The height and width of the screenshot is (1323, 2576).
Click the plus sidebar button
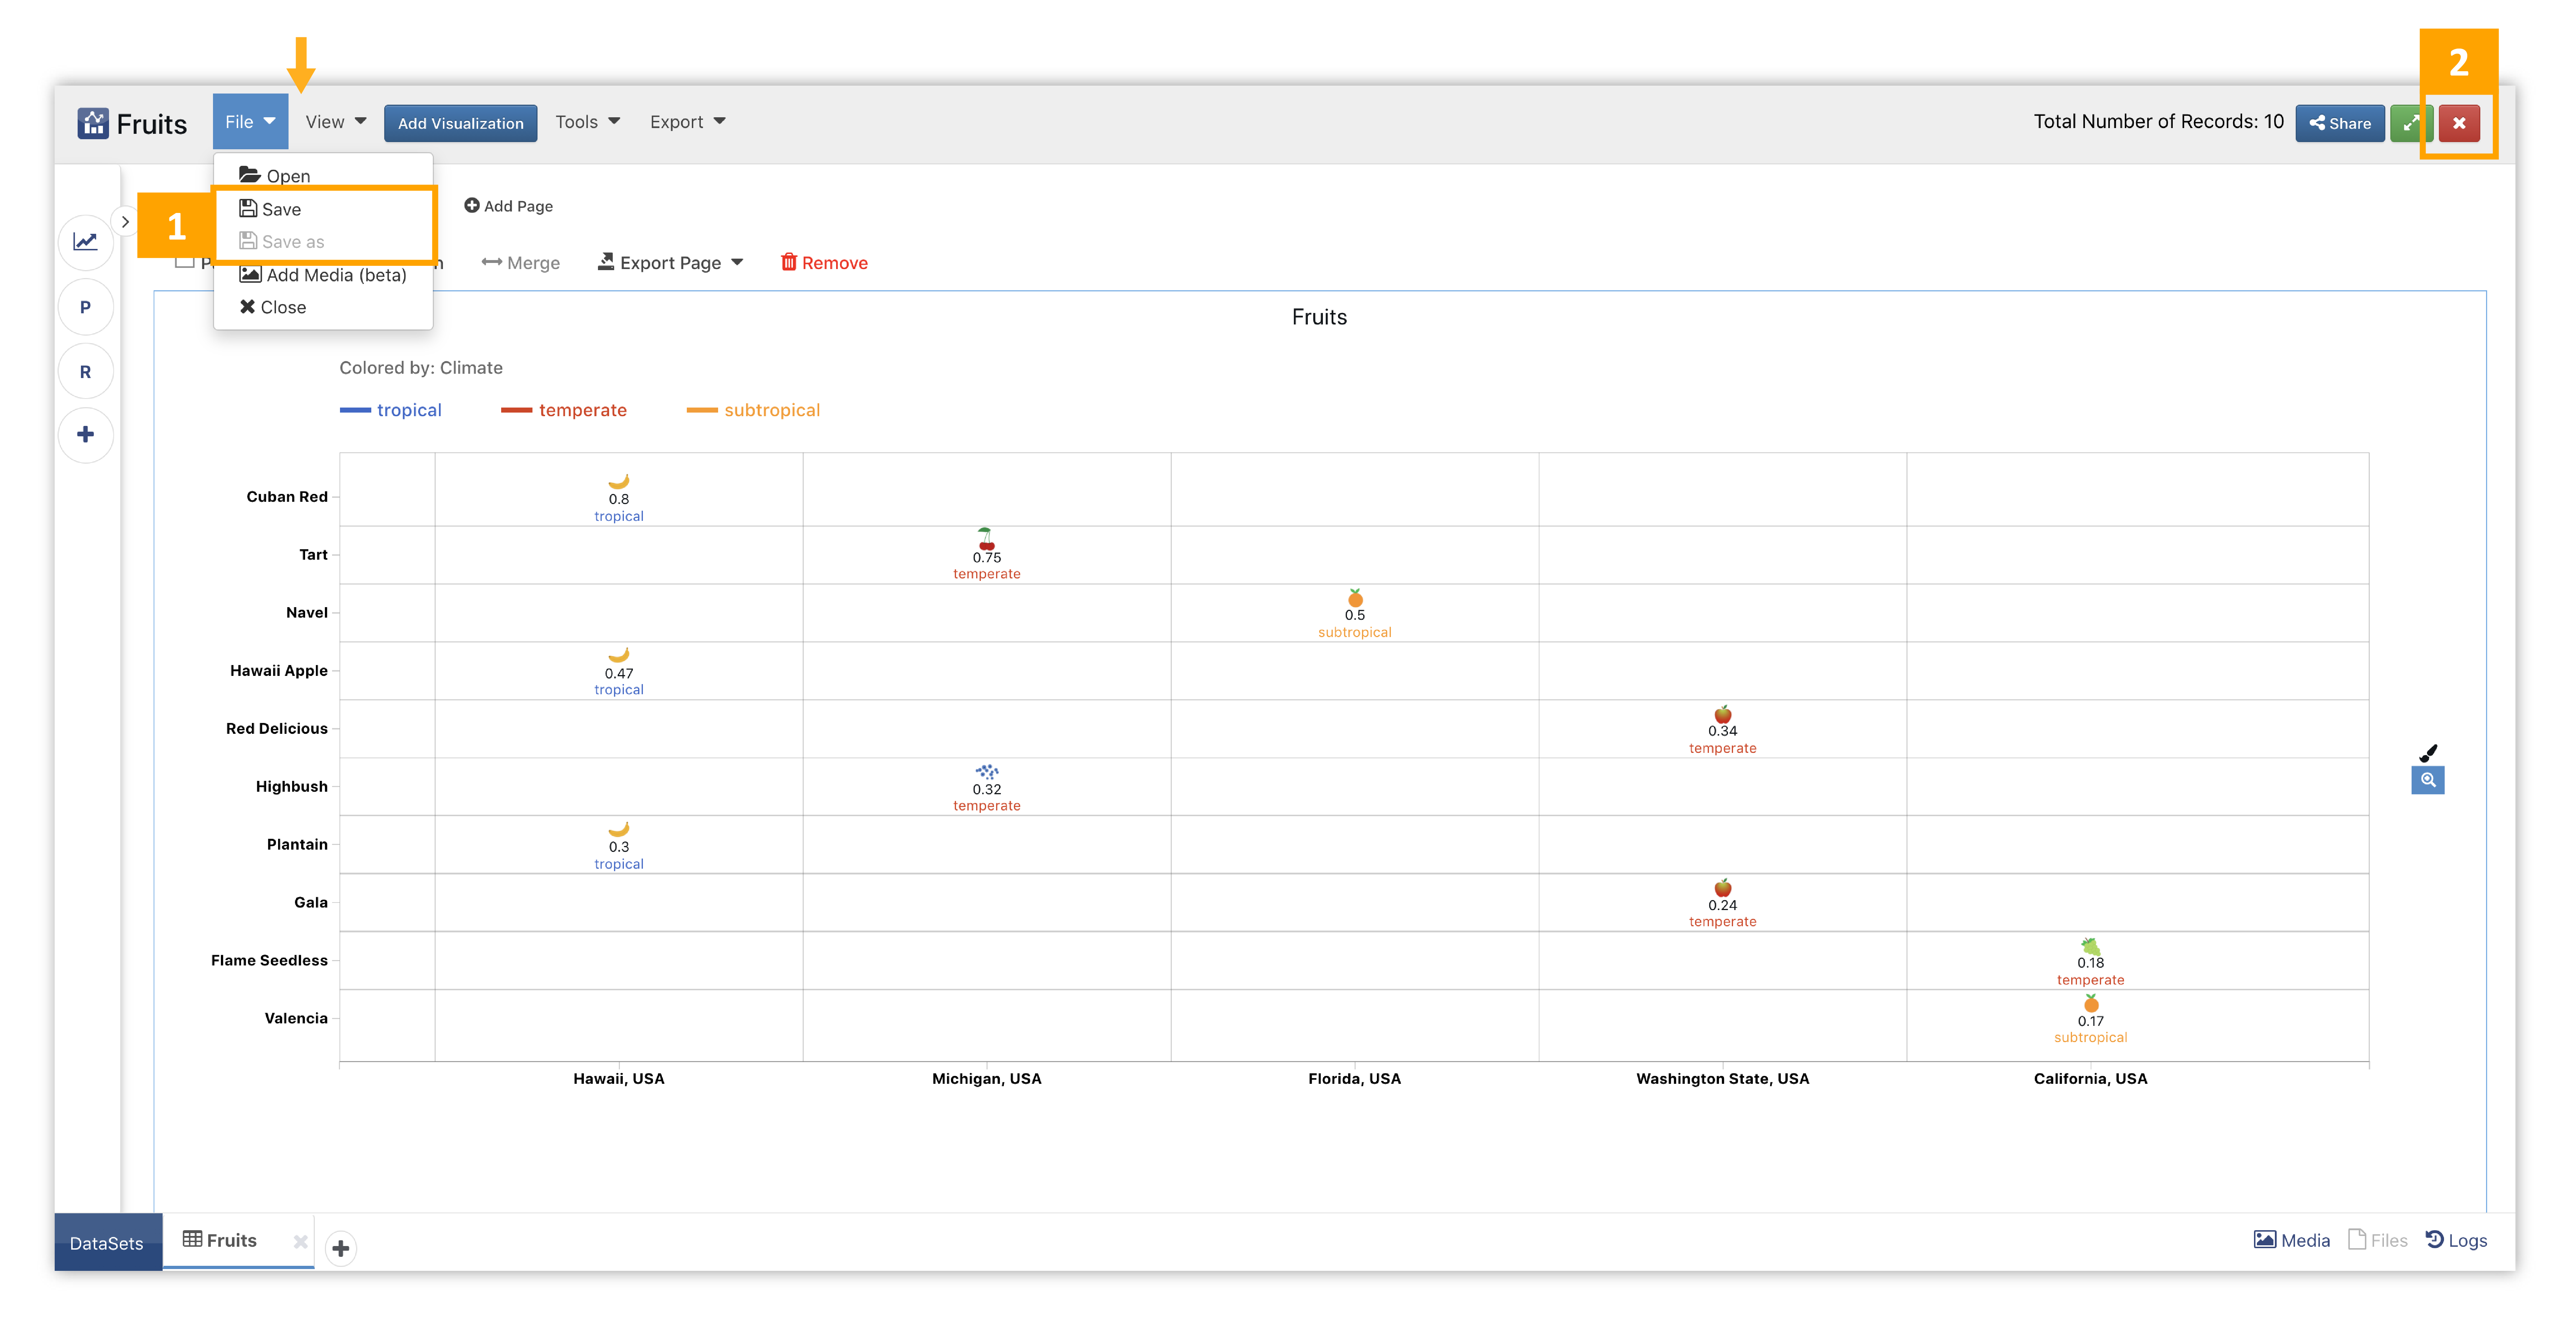pyautogui.click(x=86, y=435)
